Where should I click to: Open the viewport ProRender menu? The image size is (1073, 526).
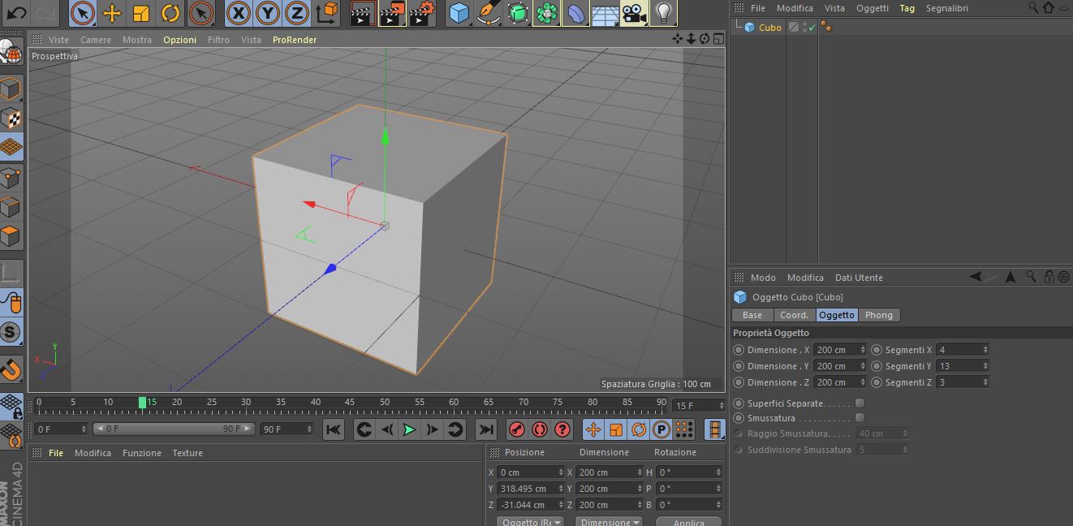point(295,39)
